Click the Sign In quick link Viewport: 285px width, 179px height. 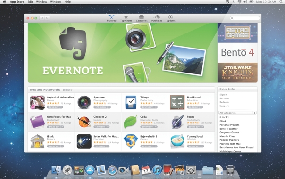[x=223, y=95]
